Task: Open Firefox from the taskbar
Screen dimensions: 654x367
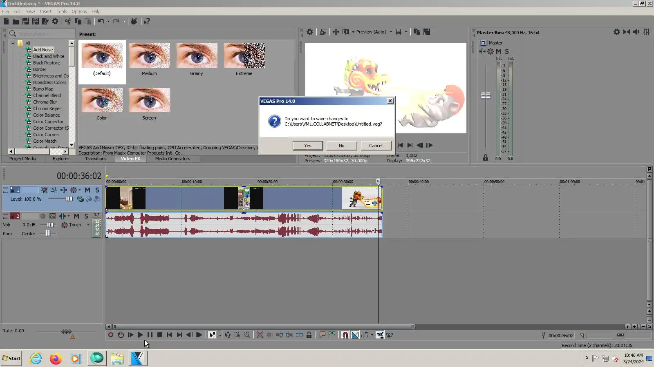Action: (56, 358)
